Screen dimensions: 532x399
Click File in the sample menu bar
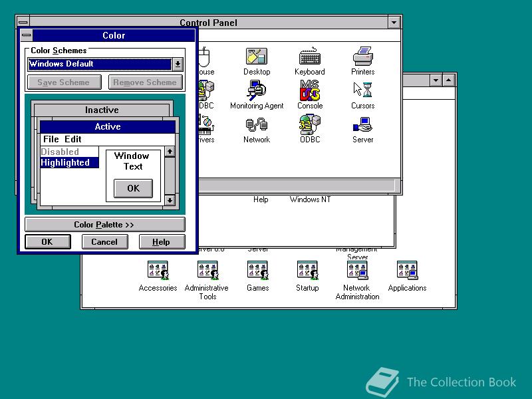pos(51,139)
